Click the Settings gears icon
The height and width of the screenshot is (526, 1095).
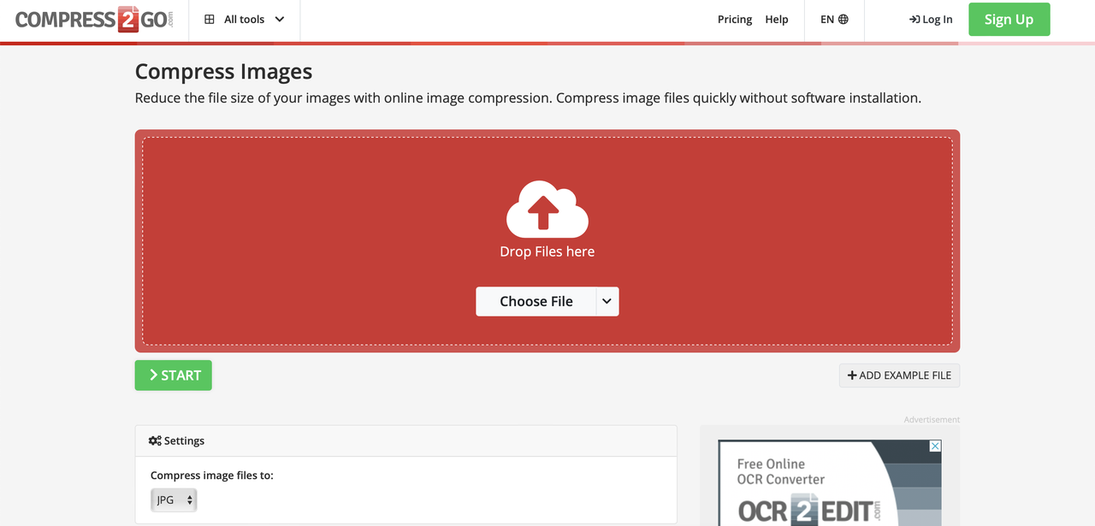tap(155, 440)
